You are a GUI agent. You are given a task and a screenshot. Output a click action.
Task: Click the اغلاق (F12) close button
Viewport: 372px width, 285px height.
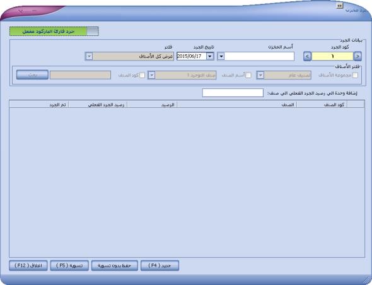(x=28, y=265)
